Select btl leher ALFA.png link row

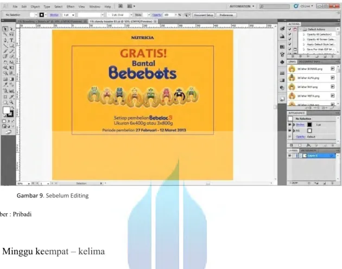tap(312, 78)
